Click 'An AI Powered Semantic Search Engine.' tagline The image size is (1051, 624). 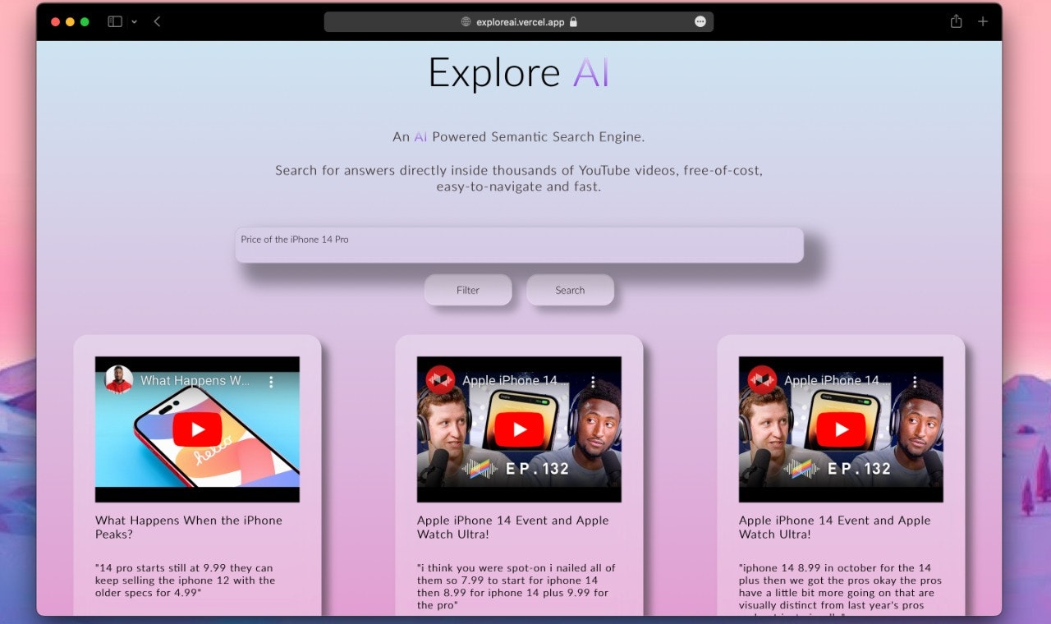coord(519,137)
